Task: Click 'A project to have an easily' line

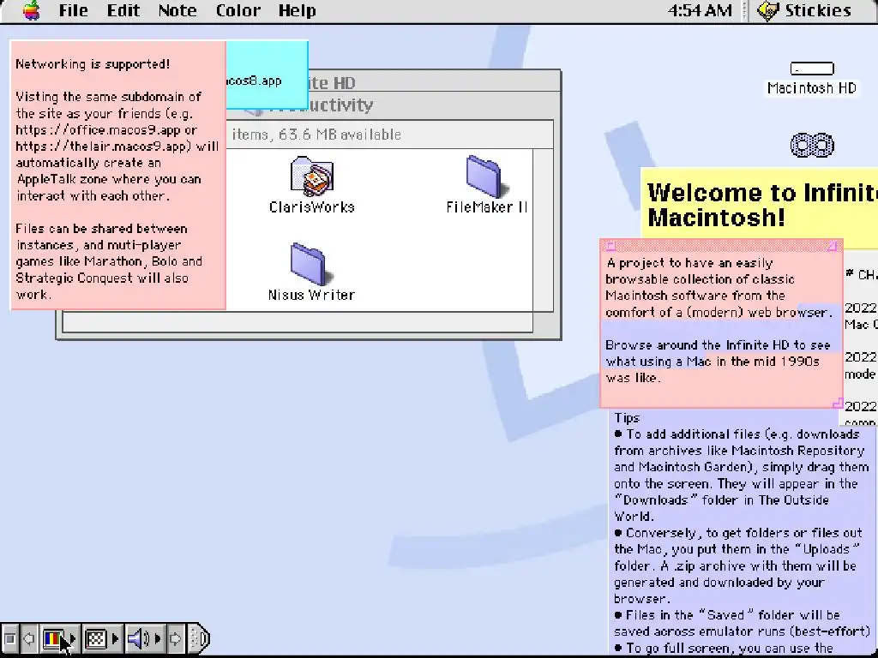Action: tap(689, 263)
